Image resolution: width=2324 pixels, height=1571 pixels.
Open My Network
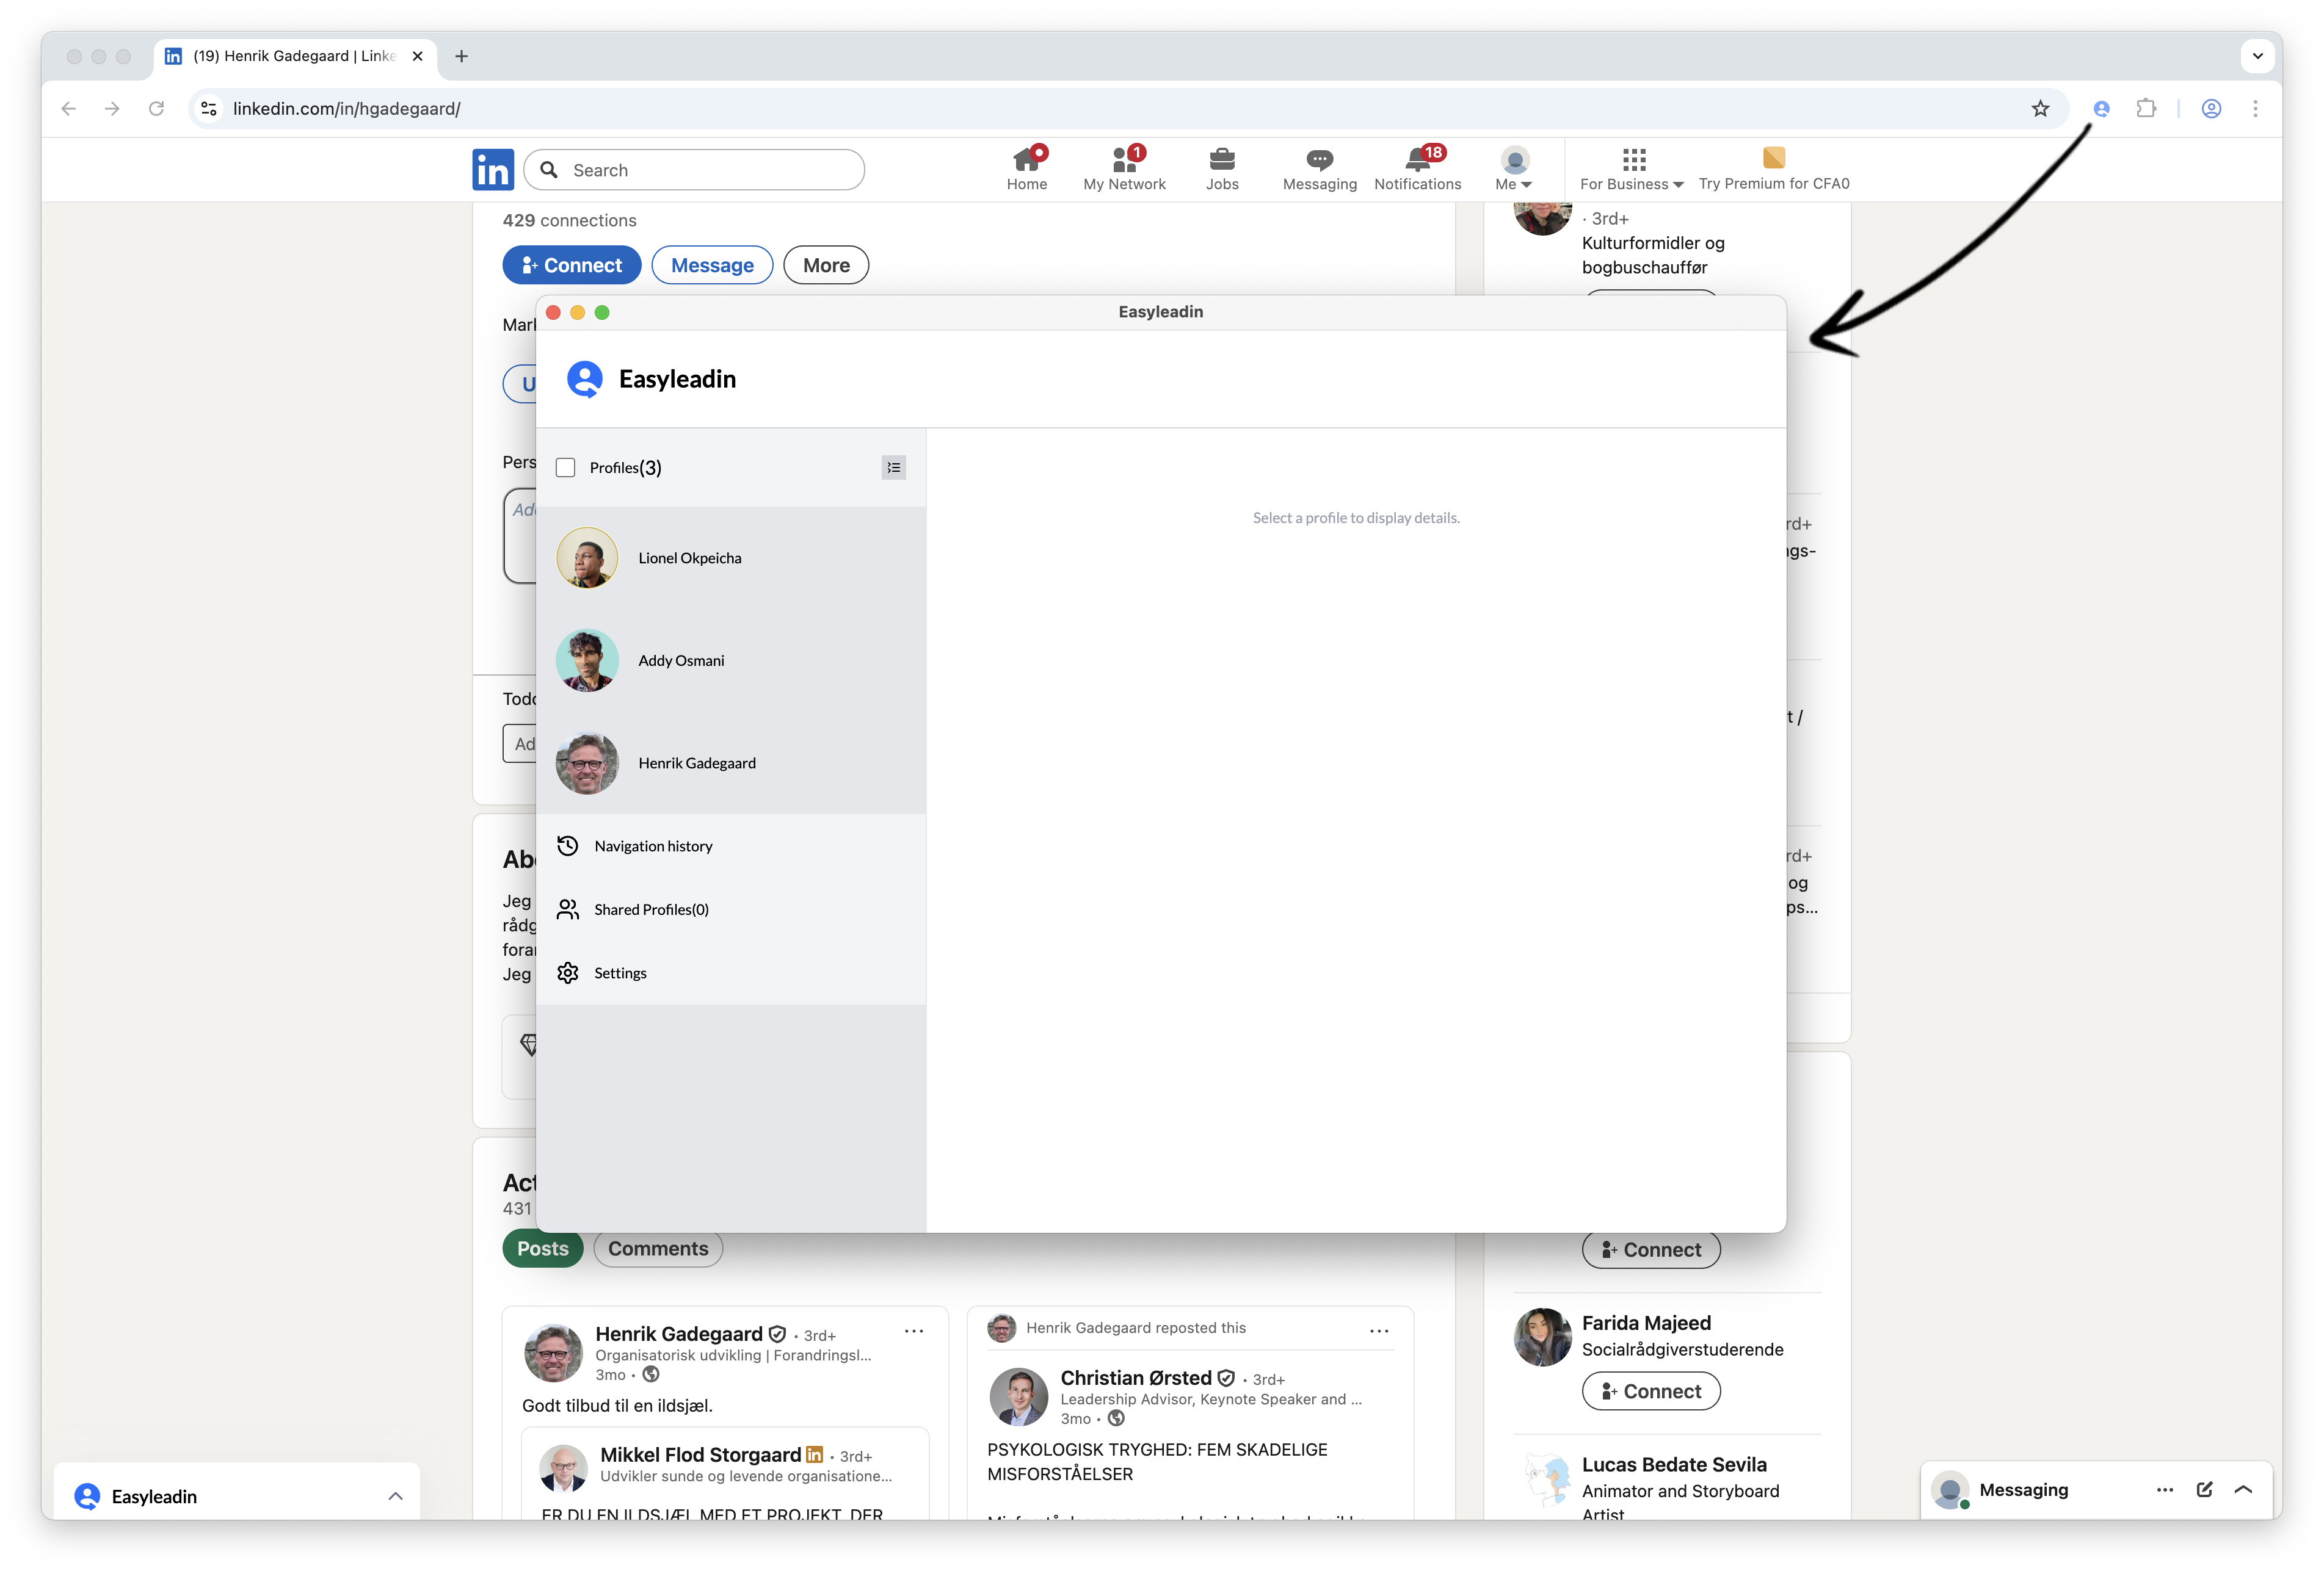point(1124,168)
